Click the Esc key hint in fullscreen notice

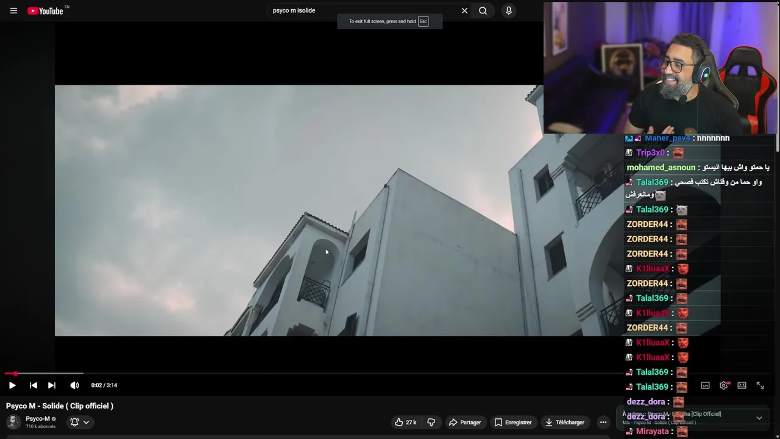[423, 21]
